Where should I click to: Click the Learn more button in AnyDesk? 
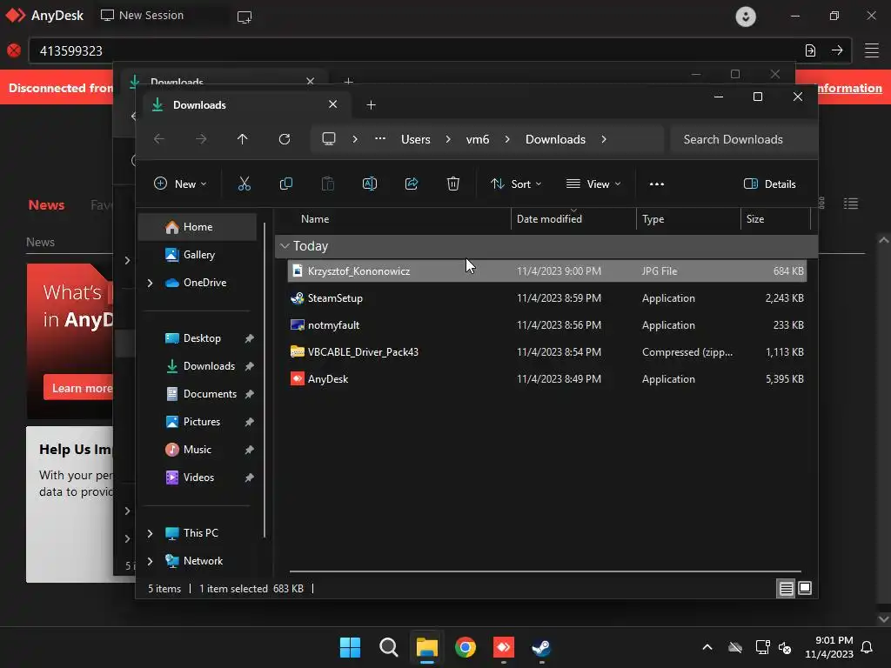point(79,388)
